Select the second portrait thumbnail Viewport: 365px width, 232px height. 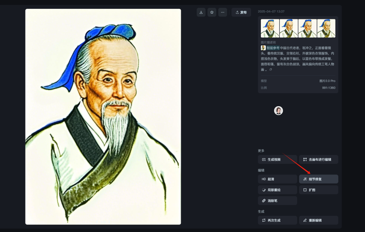pyautogui.click(x=289, y=28)
